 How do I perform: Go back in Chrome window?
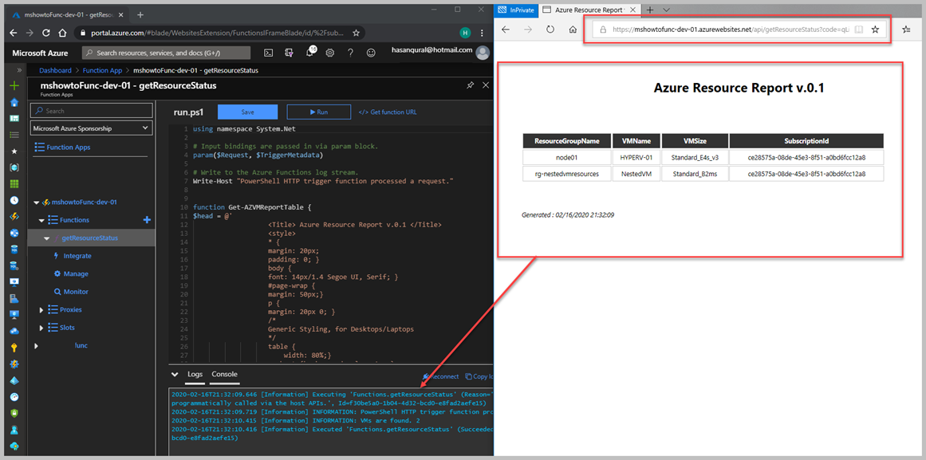(x=14, y=33)
